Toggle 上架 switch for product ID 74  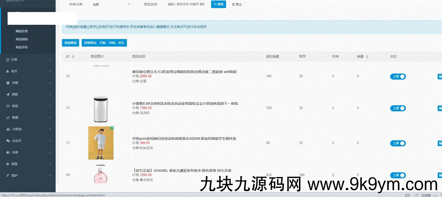coord(398,108)
